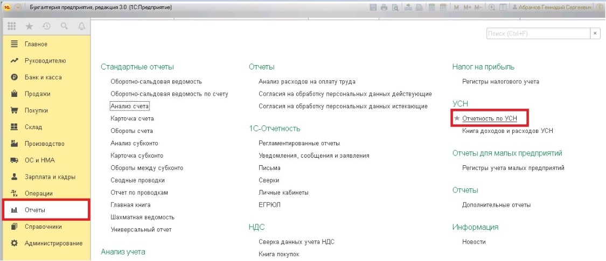Screen dimensions: 606x261
Task: Open Favorites star icon in tools panel
Action: (29, 26)
